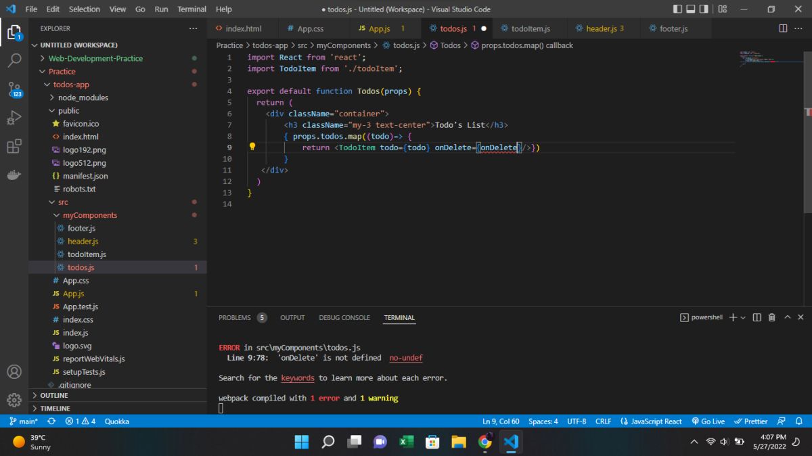Expand the Web-Development-Practice folder
Viewport: 812px width, 456px height.
point(43,58)
